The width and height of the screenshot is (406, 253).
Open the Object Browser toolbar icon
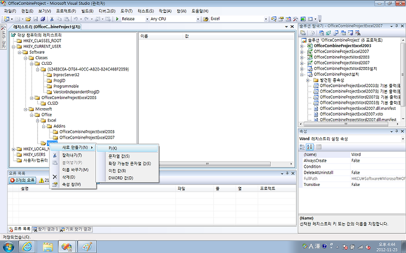[288, 19]
